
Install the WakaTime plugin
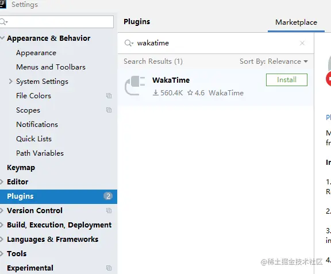tap(287, 80)
